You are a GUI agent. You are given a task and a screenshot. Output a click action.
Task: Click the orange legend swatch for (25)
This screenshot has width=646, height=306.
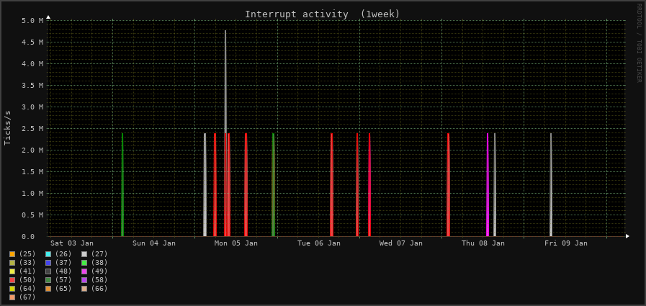pos(12,254)
